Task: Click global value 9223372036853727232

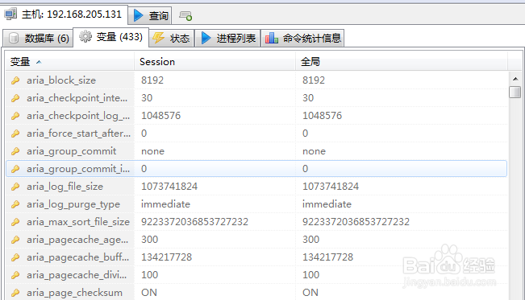Action: coord(356,222)
